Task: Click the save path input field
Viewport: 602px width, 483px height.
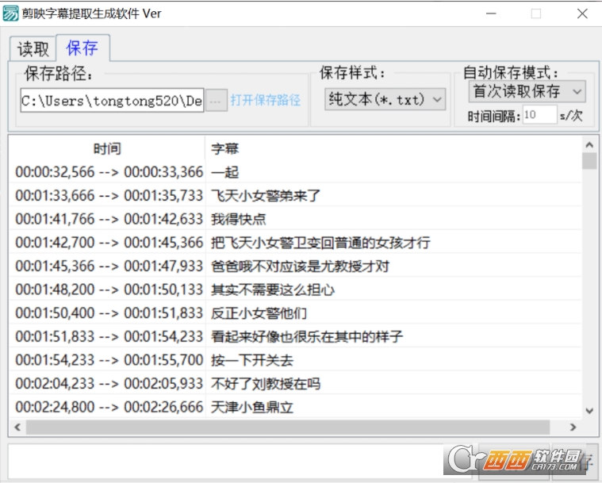Action: tap(112, 101)
